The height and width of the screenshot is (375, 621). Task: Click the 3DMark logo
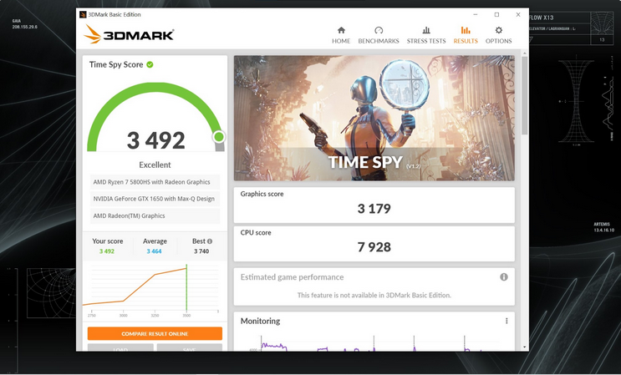129,34
